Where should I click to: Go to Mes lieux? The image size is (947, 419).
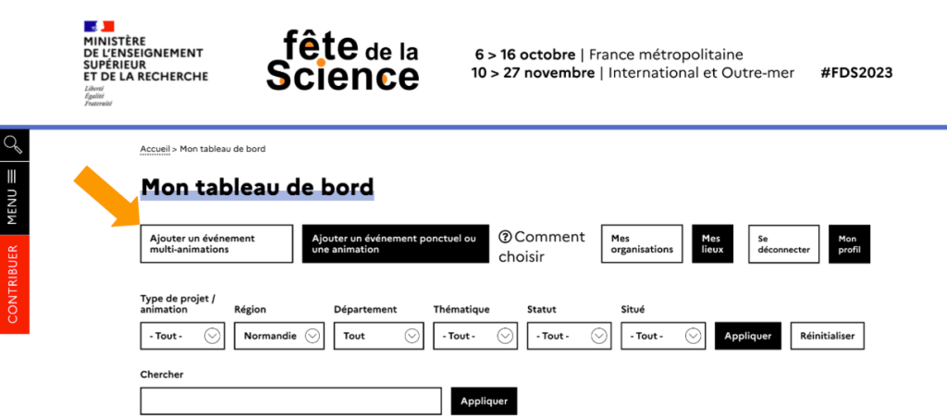(714, 243)
